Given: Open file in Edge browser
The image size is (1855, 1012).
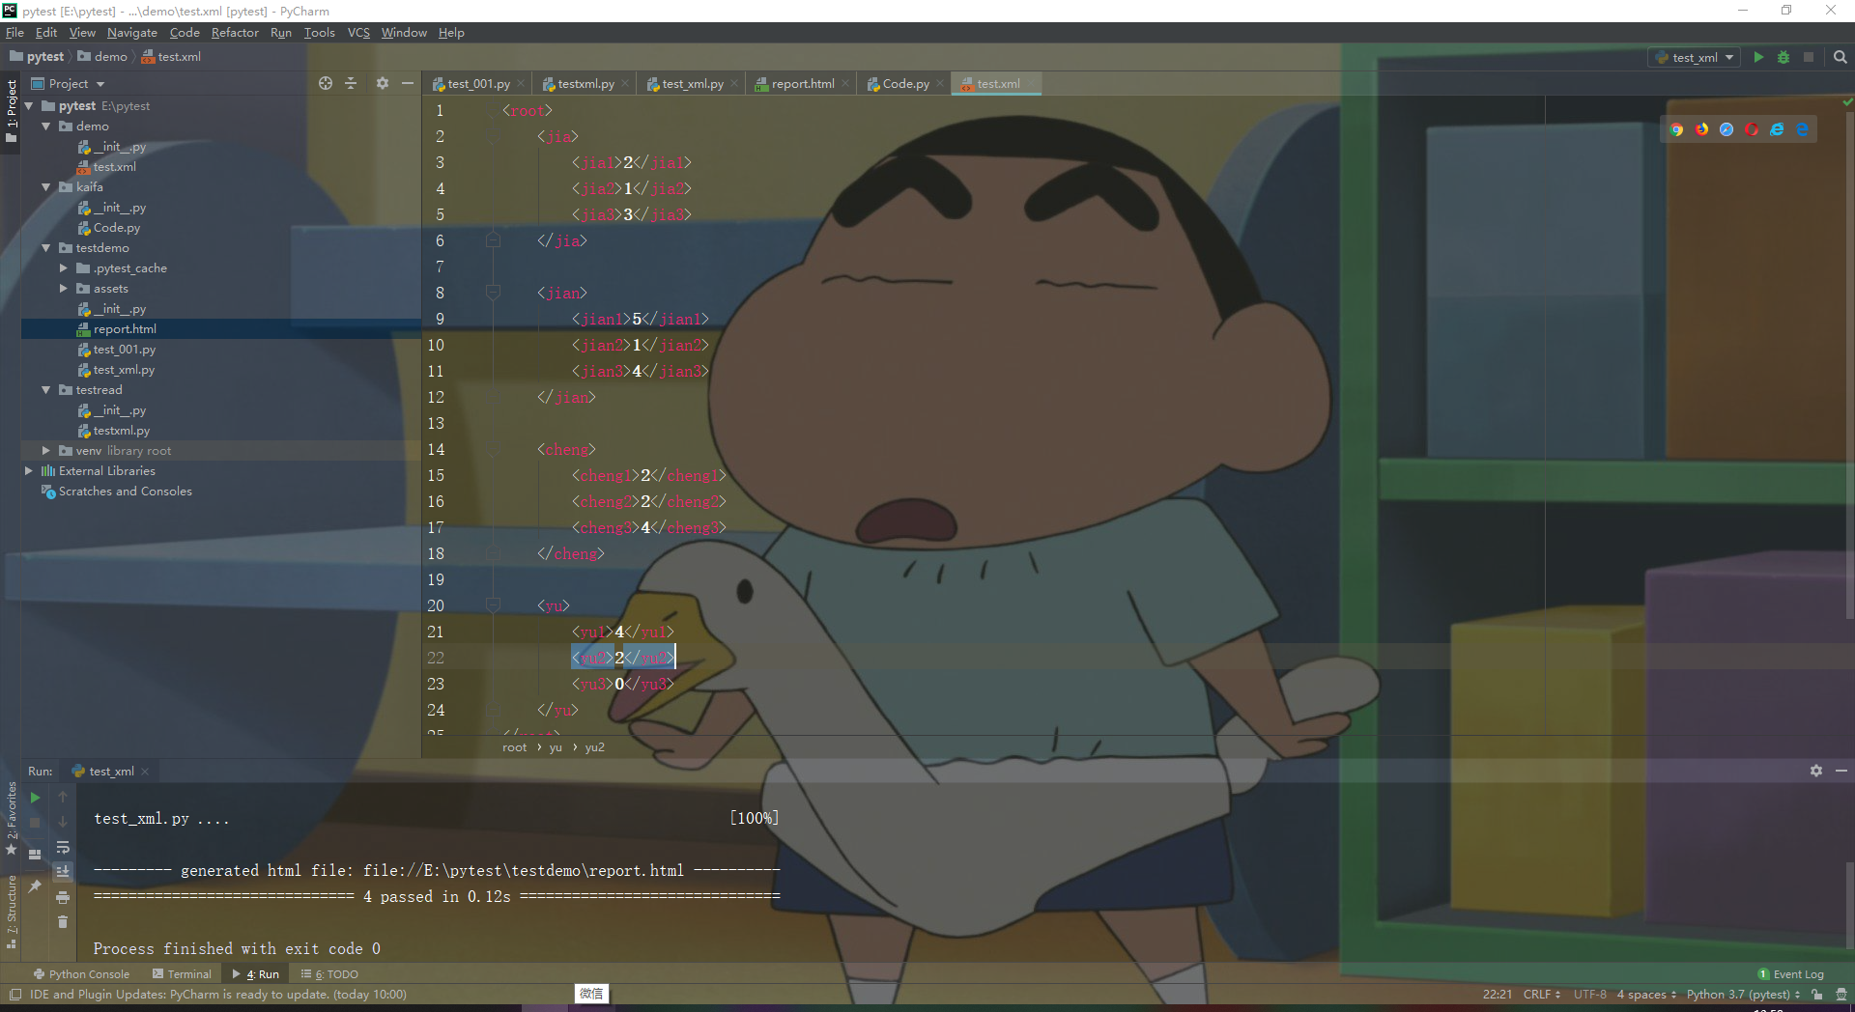Looking at the screenshot, I should [x=1802, y=129].
